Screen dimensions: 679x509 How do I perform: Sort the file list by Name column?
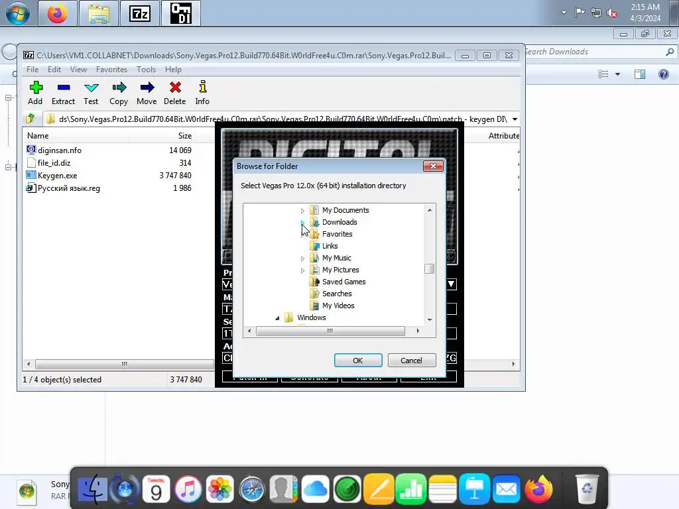click(x=38, y=135)
